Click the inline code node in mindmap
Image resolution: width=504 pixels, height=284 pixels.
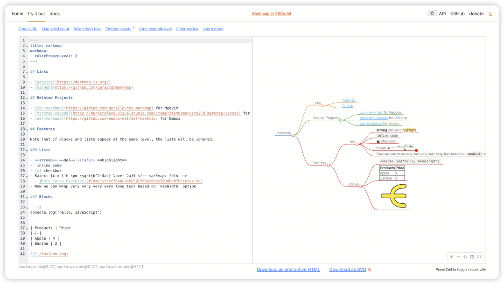[x=387, y=136]
